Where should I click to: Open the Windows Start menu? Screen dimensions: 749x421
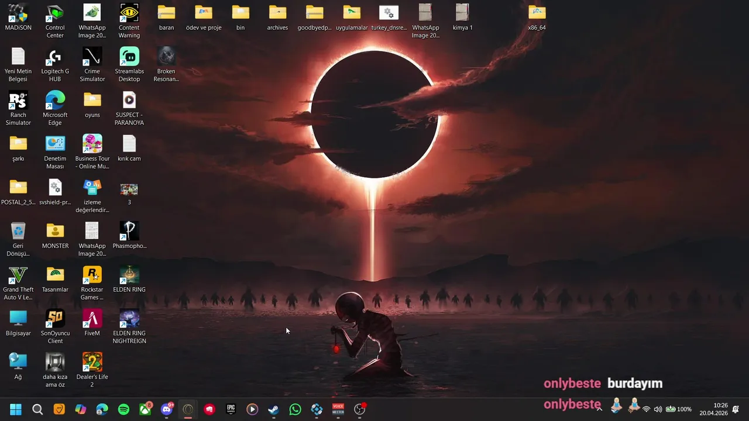(x=16, y=409)
